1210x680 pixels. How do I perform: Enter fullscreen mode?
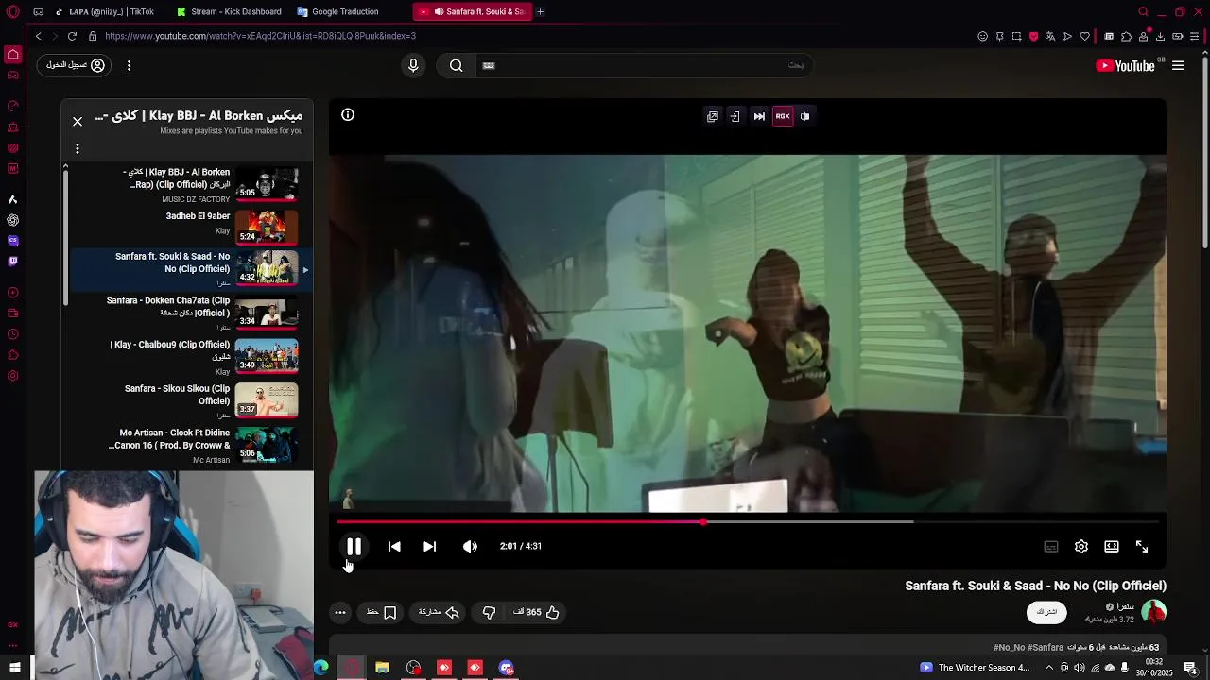1142,546
